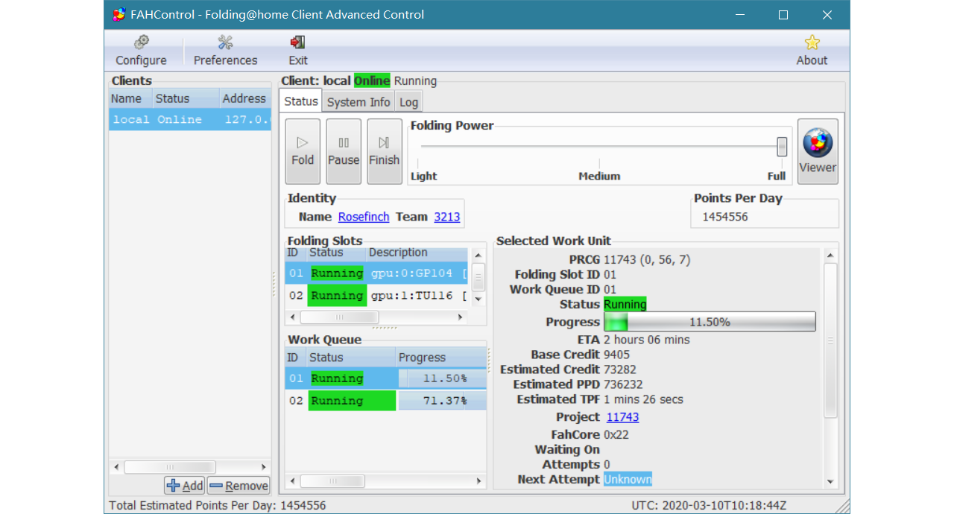This screenshot has height=514, width=954.
Task: Click Folding Slots scrollbar up arrow
Action: coord(478,256)
